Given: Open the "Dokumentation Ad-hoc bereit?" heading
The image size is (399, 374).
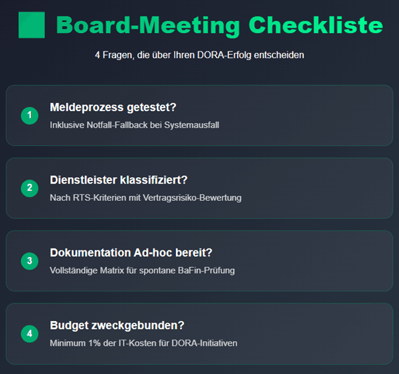Looking at the screenshot, I should tap(132, 252).
